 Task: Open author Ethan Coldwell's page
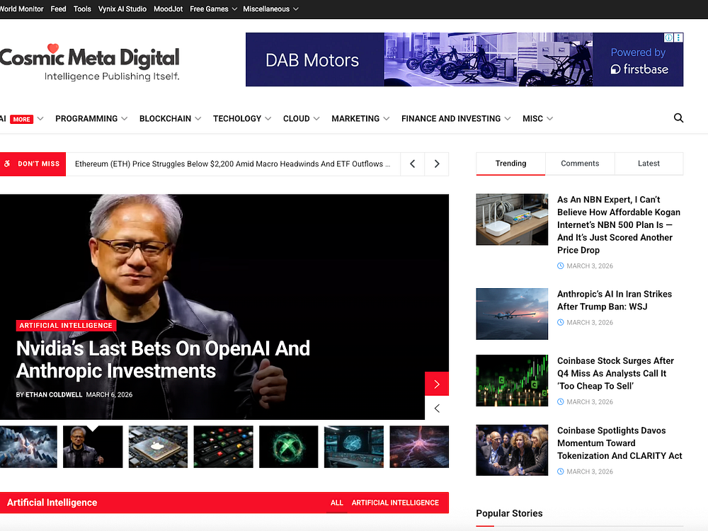(54, 394)
